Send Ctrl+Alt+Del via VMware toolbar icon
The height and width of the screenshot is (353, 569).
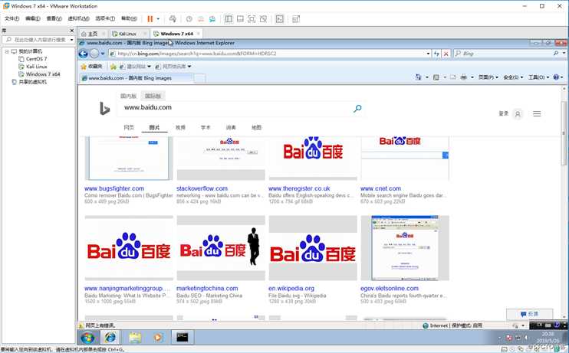point(173,19)
